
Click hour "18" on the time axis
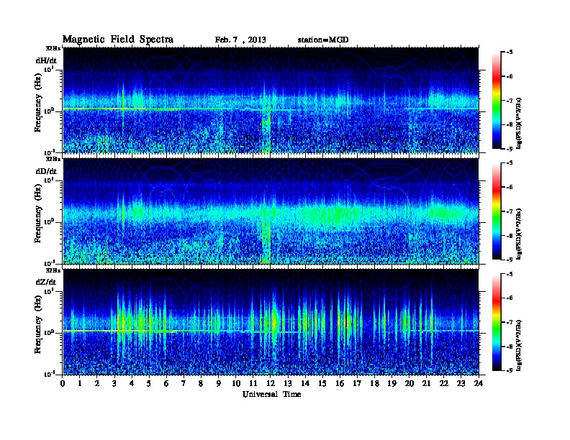pos(374,384)
